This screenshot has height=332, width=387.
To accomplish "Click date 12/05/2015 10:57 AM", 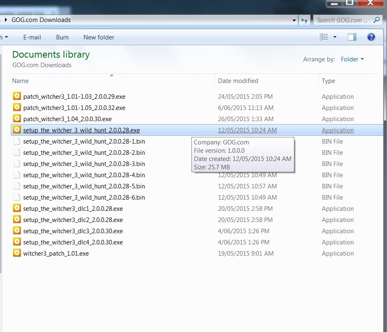I will click(247, 186).
